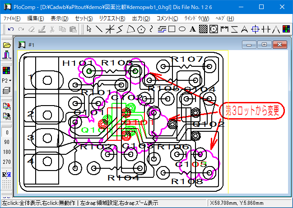Select the blue stepped multi-line tool
This screenshot has height=208, width=293.
162,29
